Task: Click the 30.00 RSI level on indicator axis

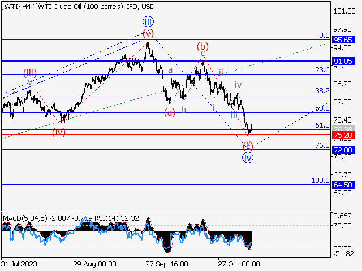Action: point(342,244)
